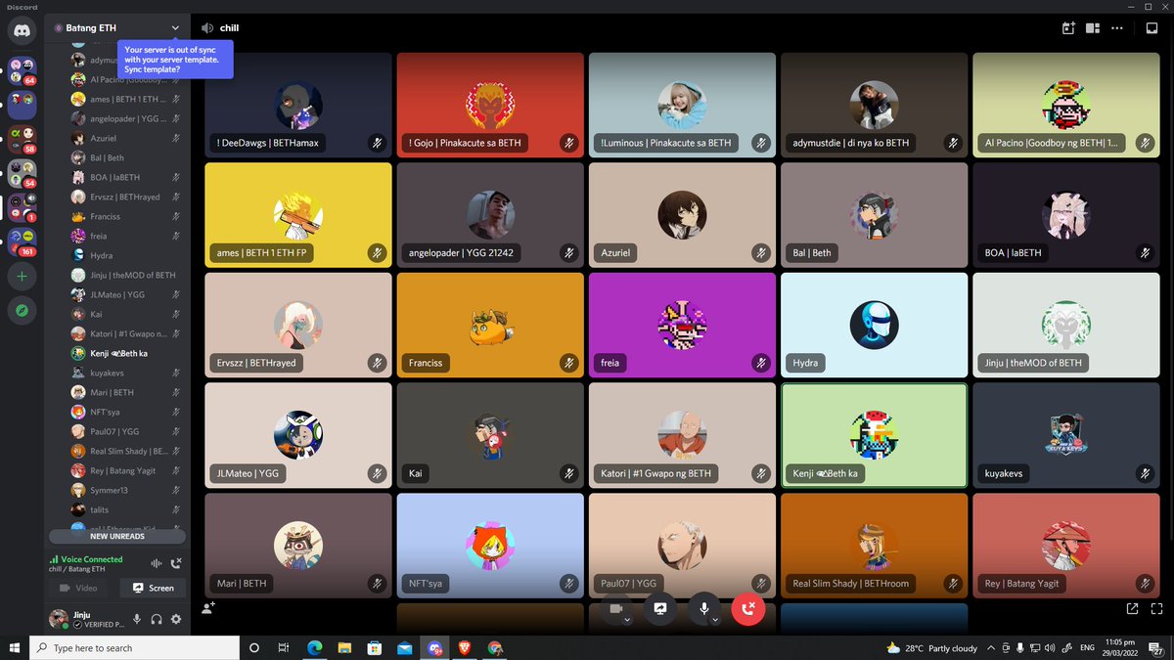
Task: Click the Video button in the voice panel
Action: pyautogui.click(x=79, y=588)
